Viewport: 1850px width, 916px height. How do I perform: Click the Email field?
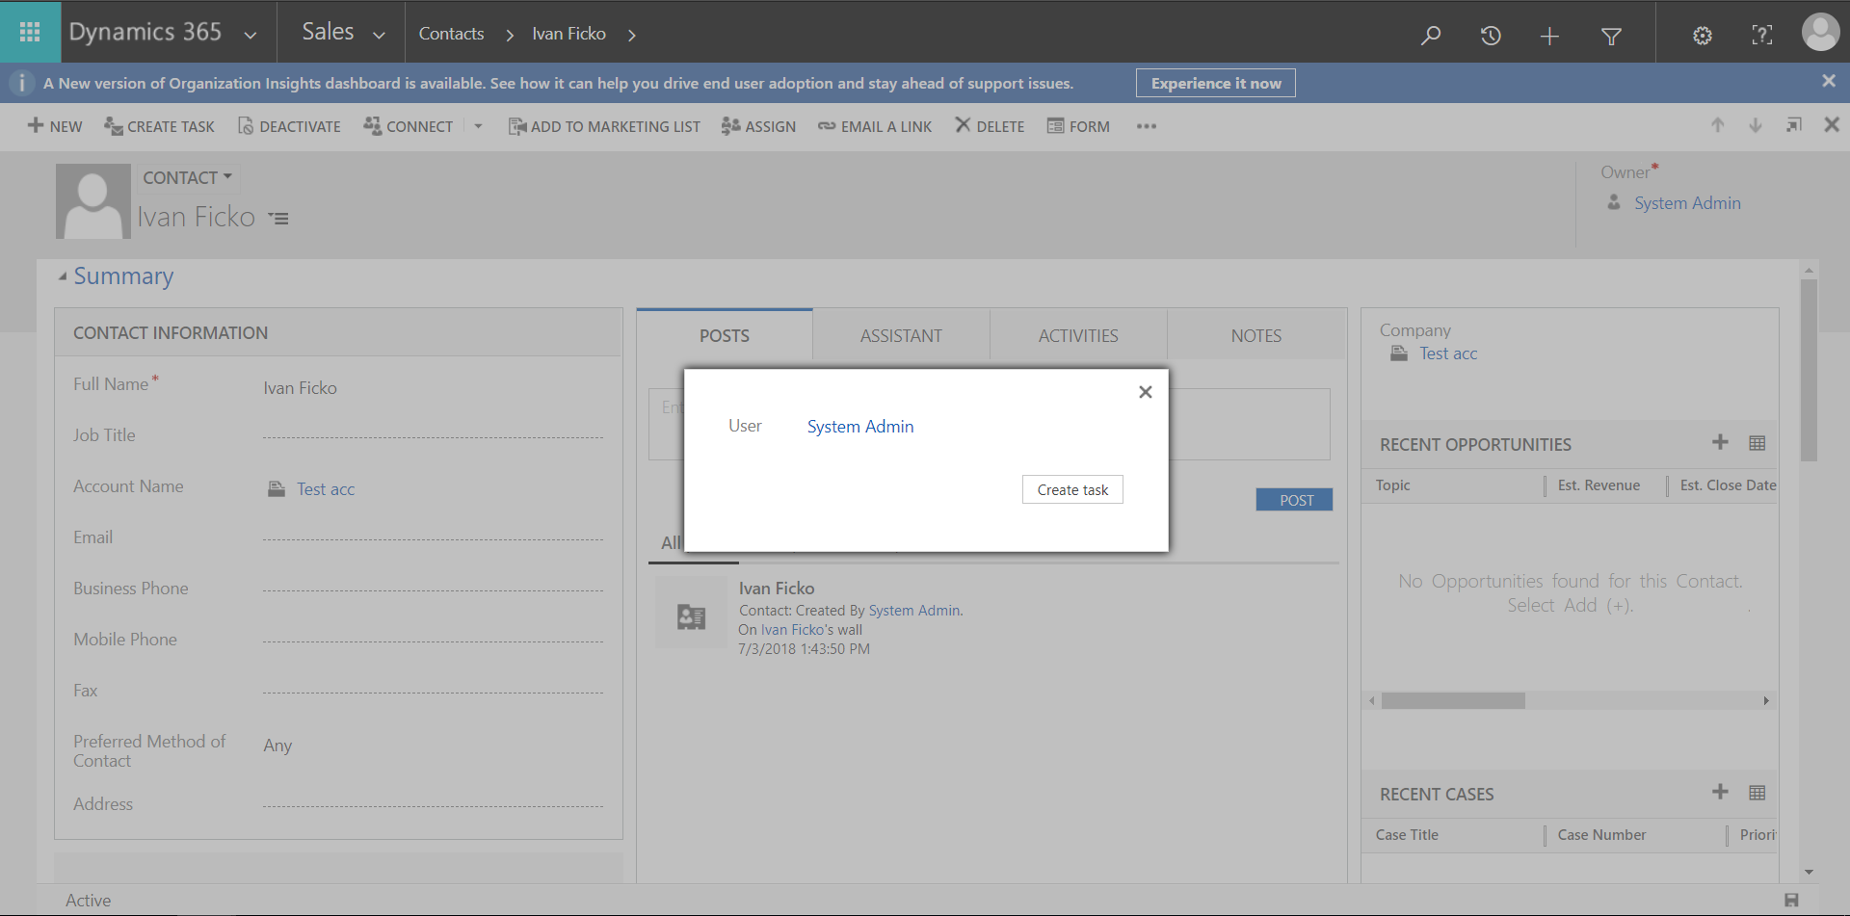433,537
